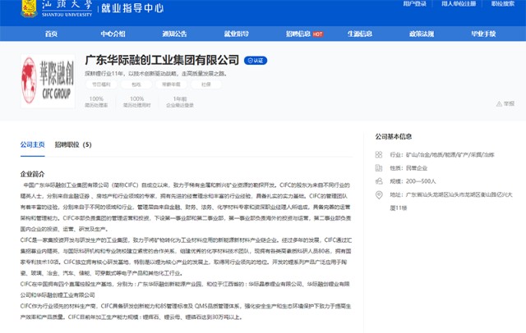
Task: Click the building icon beside company nature
Action: (x=378, y=168)
